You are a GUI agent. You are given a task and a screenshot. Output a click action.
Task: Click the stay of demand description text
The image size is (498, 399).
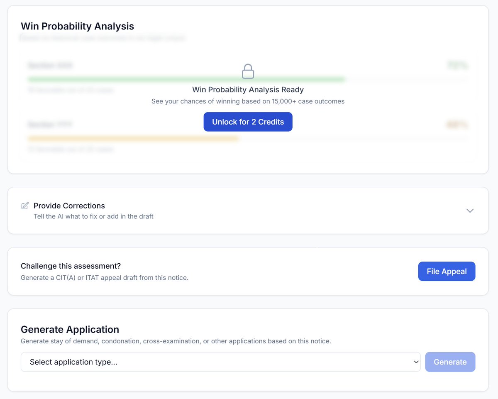(x=176, y=341)
